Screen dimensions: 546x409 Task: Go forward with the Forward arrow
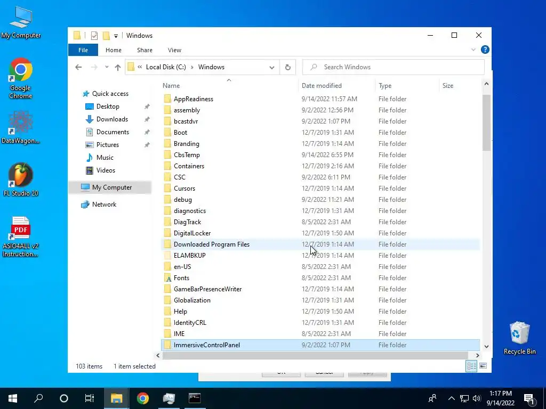click(x=94, y=67)
